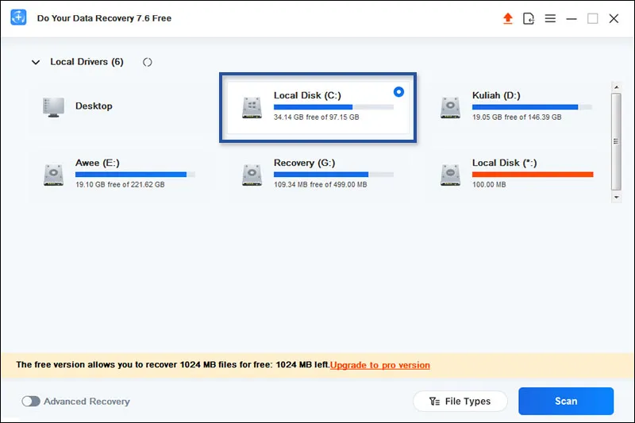Choose the Awee (E:) drive icon
The width and height of the screenshot is (635, 423).
tap(54, 175)
